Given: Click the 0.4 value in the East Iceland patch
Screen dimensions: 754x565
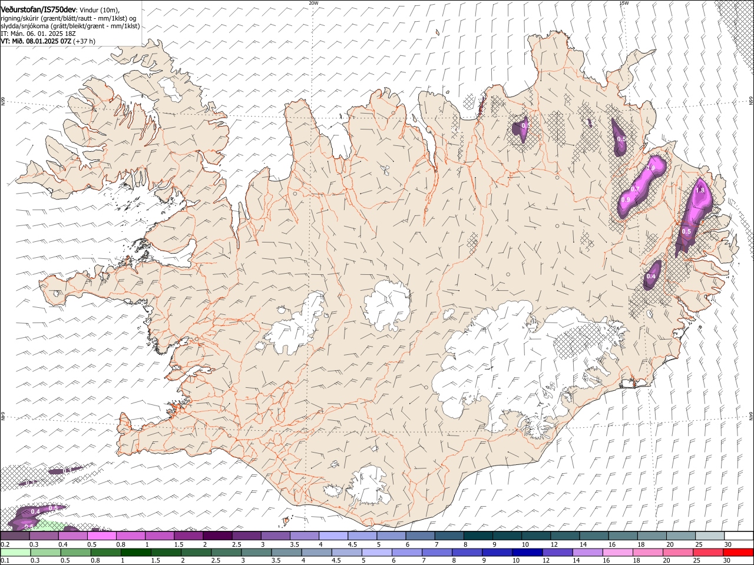Looking at the screenshot, I should (x=651, y=277).
